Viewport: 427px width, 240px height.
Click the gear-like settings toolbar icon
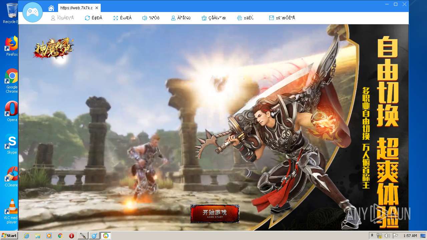(x=240, y=18)
